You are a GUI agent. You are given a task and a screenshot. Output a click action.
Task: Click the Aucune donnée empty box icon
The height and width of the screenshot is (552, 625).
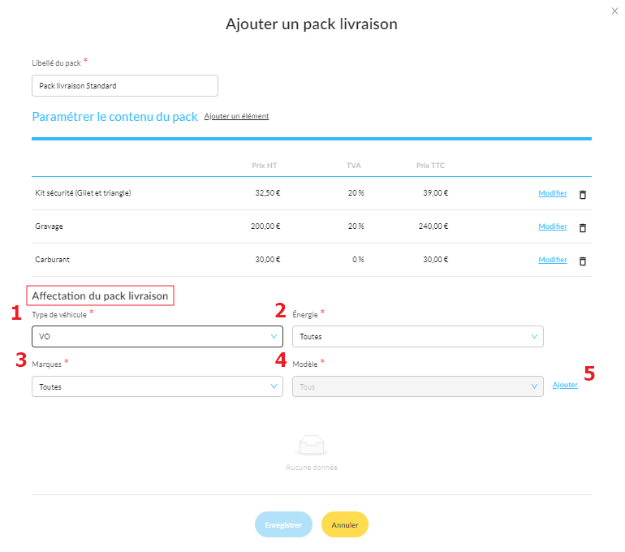(312, 445)
